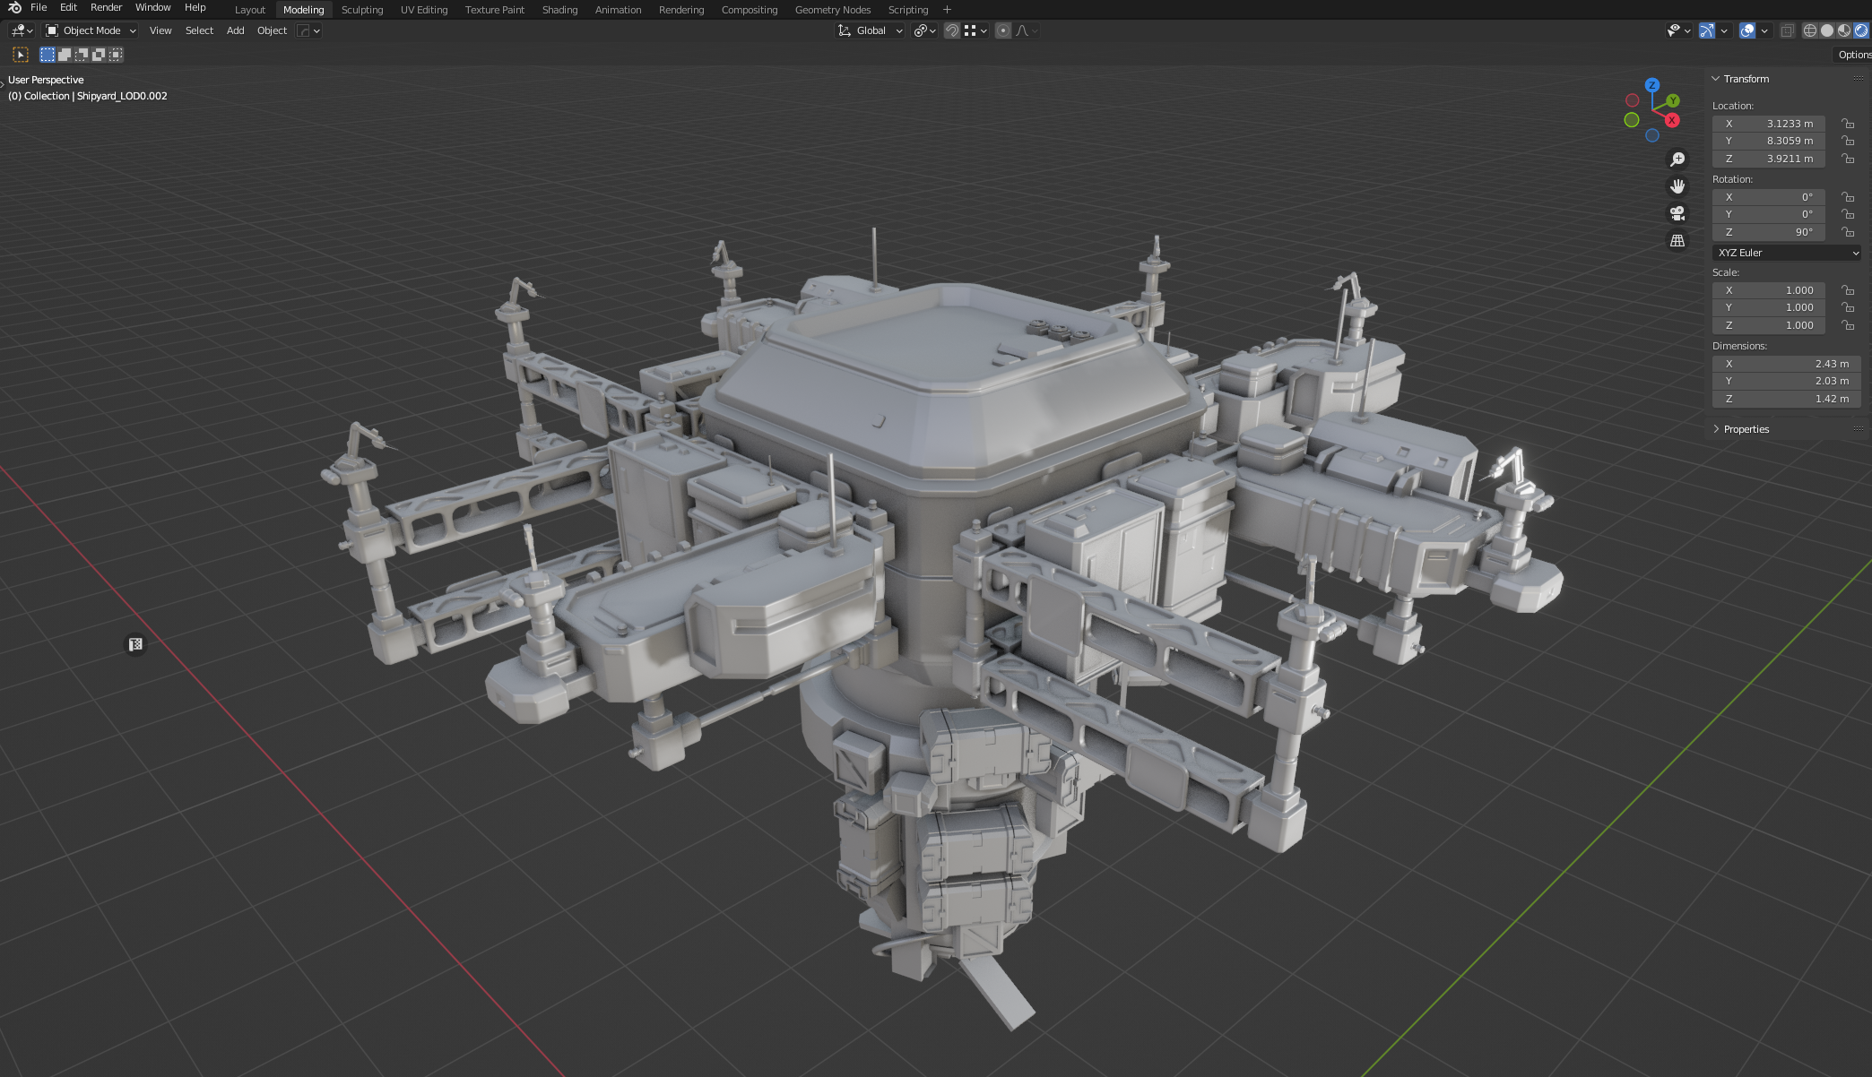Click the Options button

click(x=1853, y=55)
